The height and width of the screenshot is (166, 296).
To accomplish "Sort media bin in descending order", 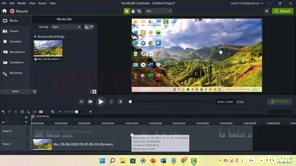I will 92,27.
